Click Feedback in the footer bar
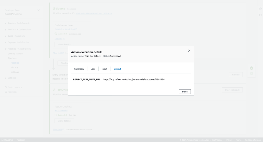This screenshot has height=142, width=263. coord(21,140)
